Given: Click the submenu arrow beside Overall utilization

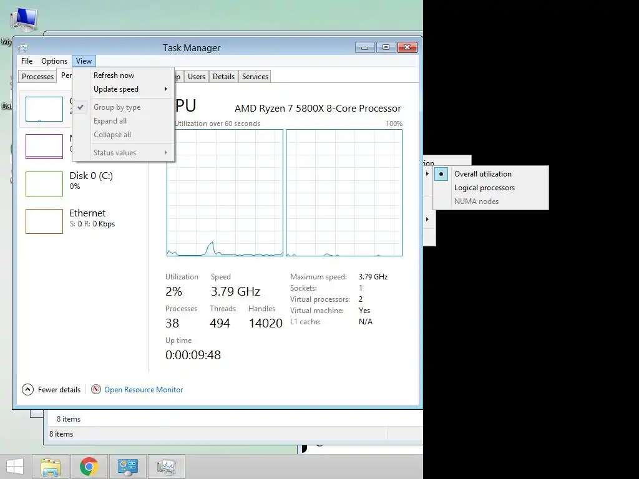Looking at the screenshot, I should 427,173.
